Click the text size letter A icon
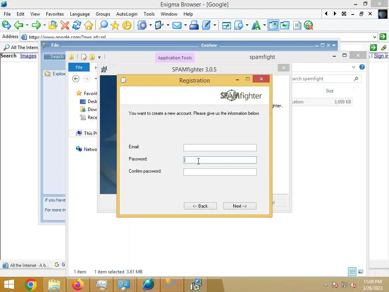 256,25
